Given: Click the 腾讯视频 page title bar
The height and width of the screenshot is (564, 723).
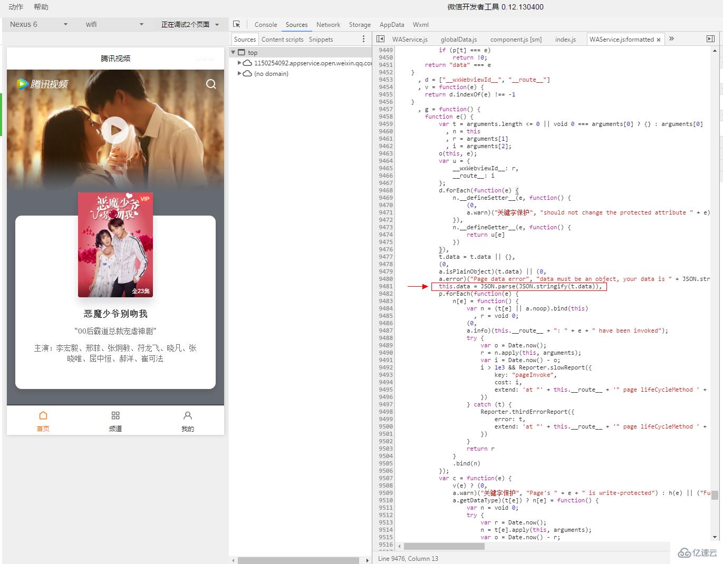Looking at the screenshot, I should [115, 59].
